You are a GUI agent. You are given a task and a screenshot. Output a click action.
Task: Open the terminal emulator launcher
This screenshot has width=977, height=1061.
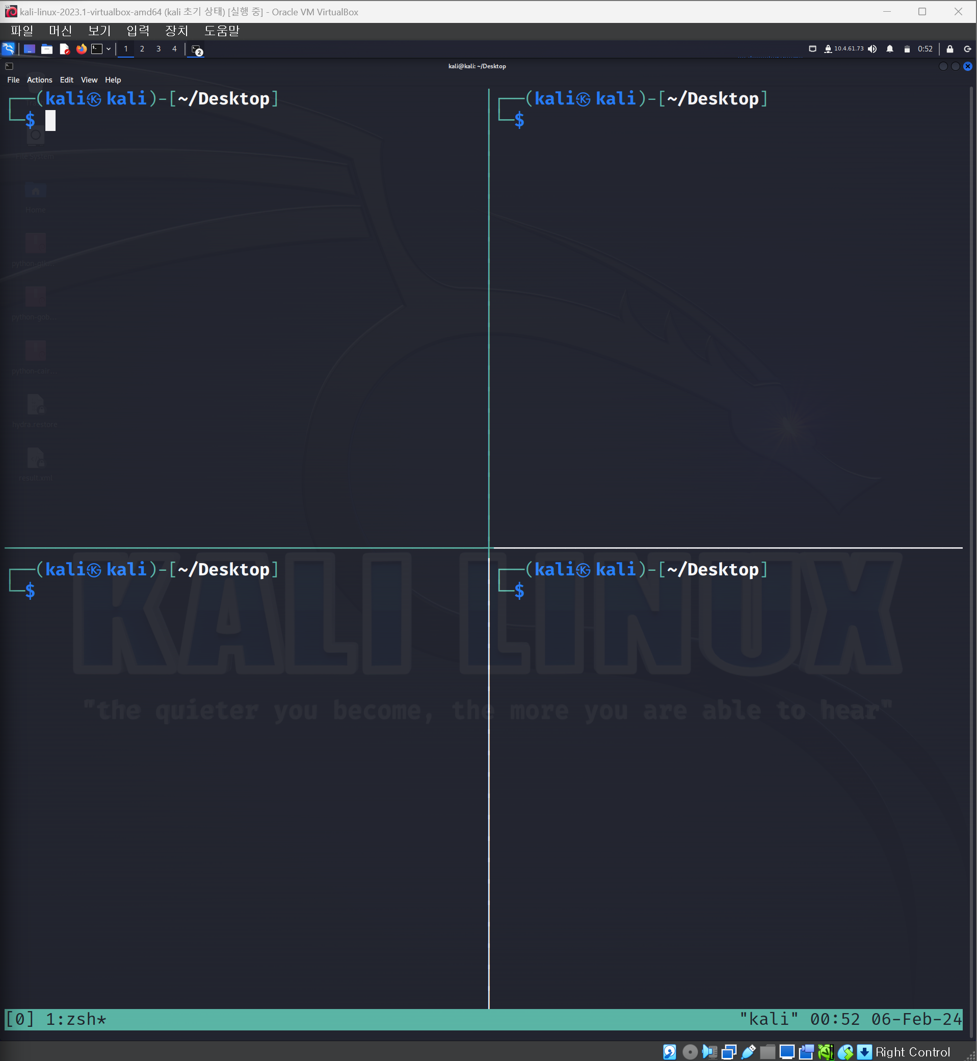pyautogui.click(x=97, y=49)
